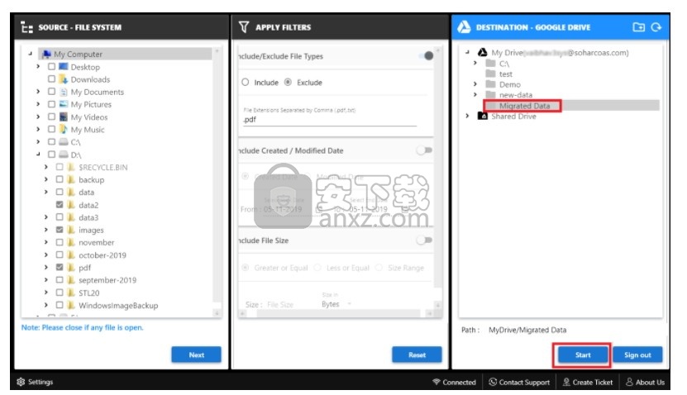Expand the october-2019 folder node
This screenshot has height=395, width=687.
click(46, 255)
